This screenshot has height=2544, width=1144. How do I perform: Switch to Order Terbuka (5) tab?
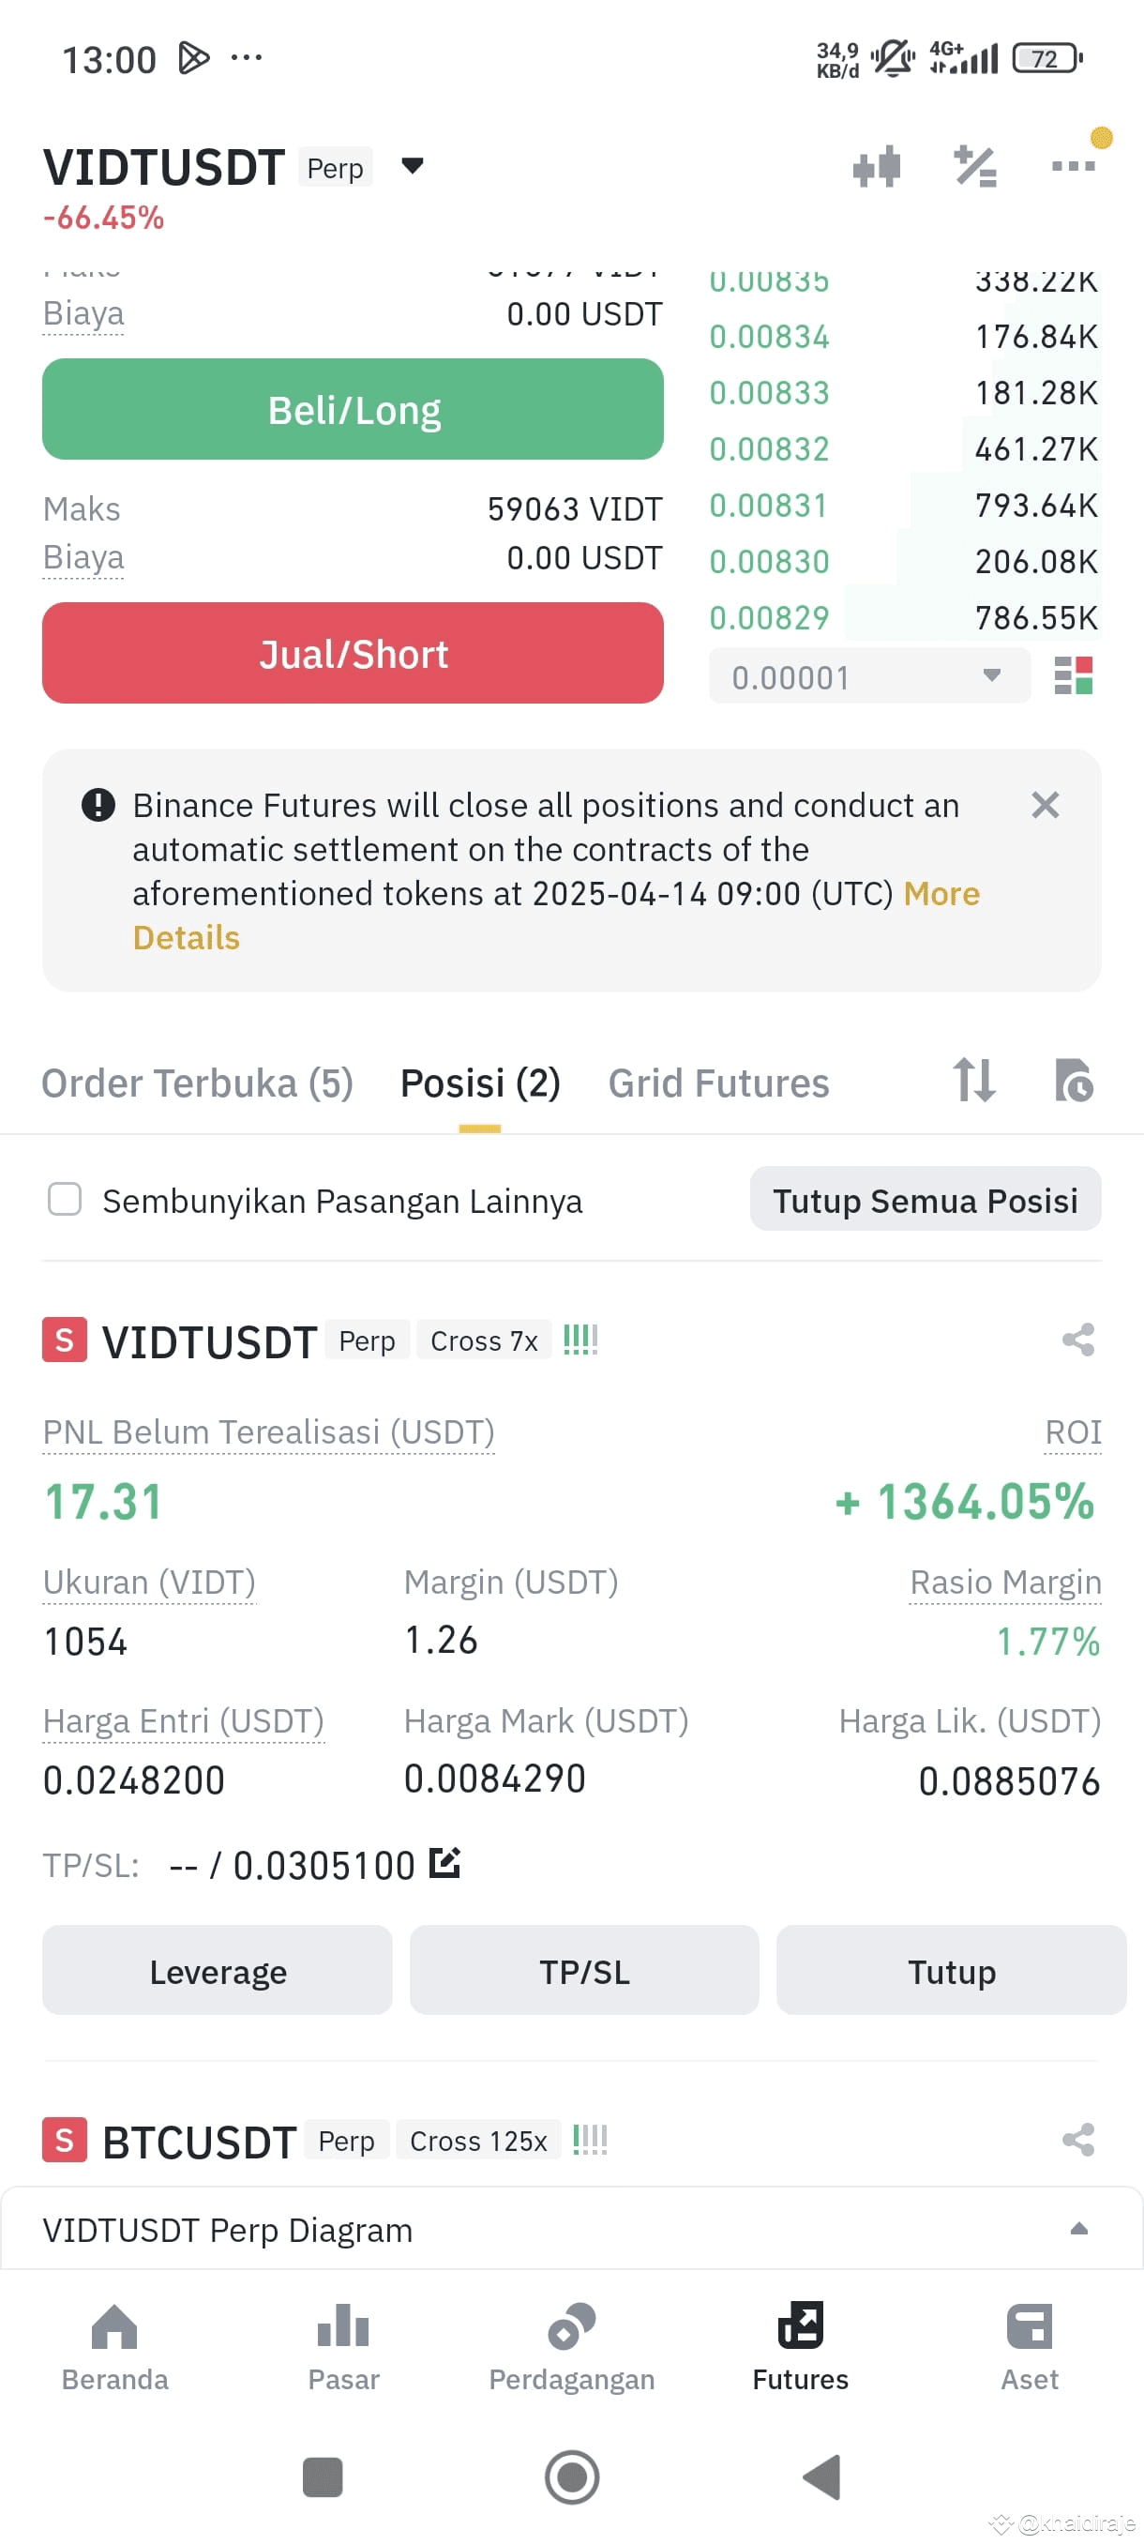[x=198, y=1083]
